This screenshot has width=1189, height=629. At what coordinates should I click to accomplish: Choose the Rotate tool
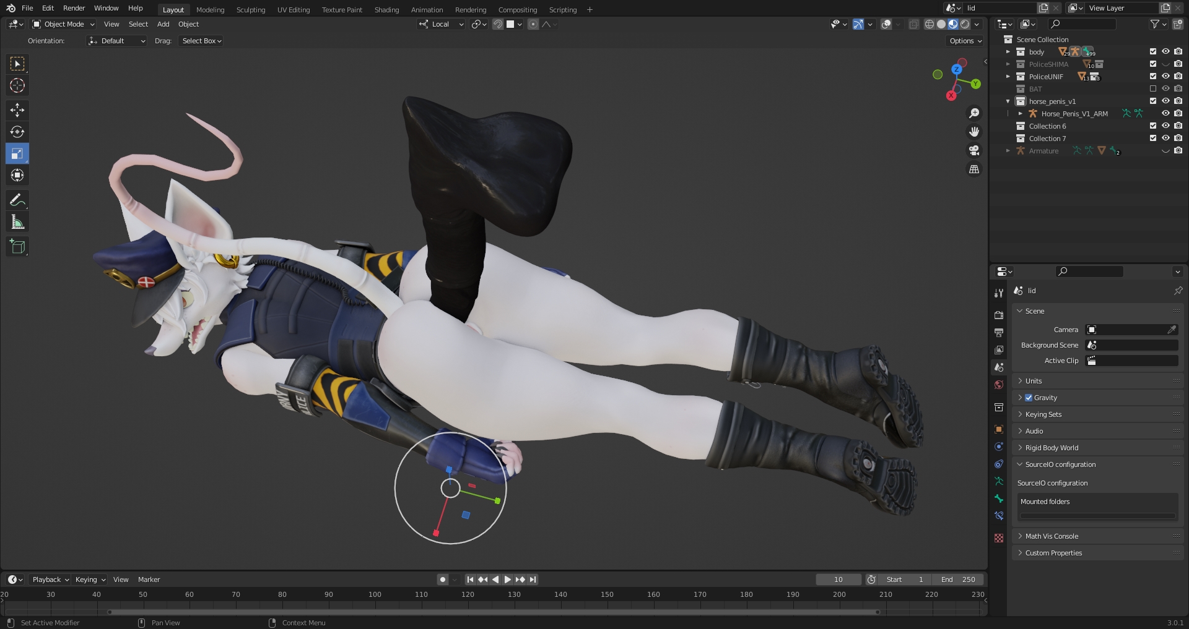click(x=17, y=132)
